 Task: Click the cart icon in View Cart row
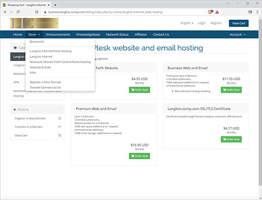(x=60, y=135)
